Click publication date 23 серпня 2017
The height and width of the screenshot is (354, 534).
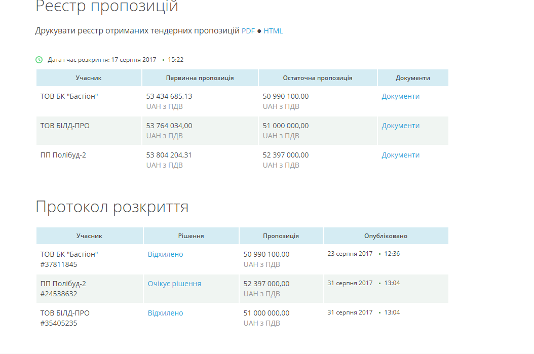pos(350,254)
